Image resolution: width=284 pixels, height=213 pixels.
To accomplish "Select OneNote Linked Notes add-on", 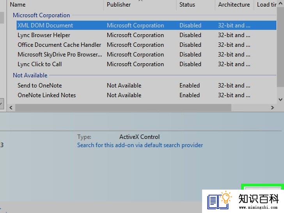I will (146, 95).
